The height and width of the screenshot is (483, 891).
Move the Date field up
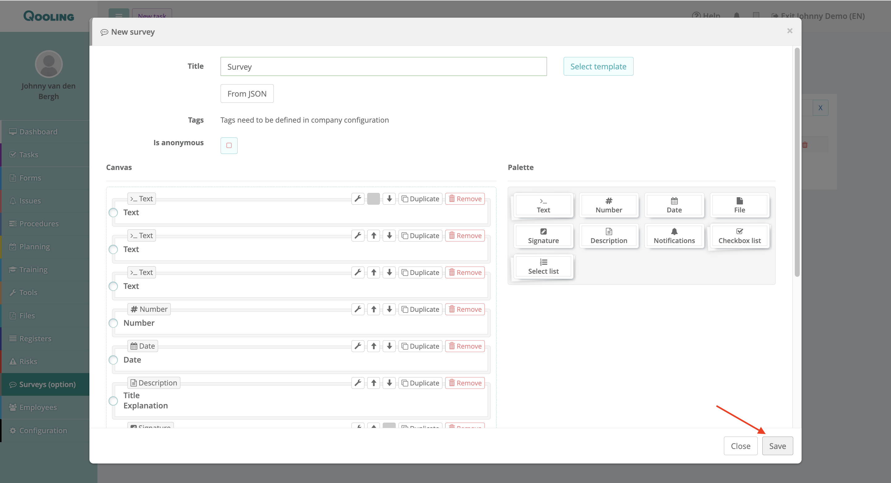(373, 346)
